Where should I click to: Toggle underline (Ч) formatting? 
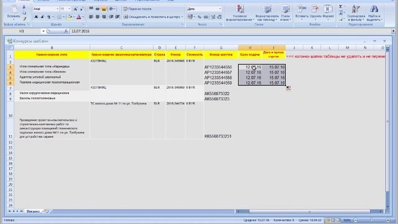click(x=49, y=17)
